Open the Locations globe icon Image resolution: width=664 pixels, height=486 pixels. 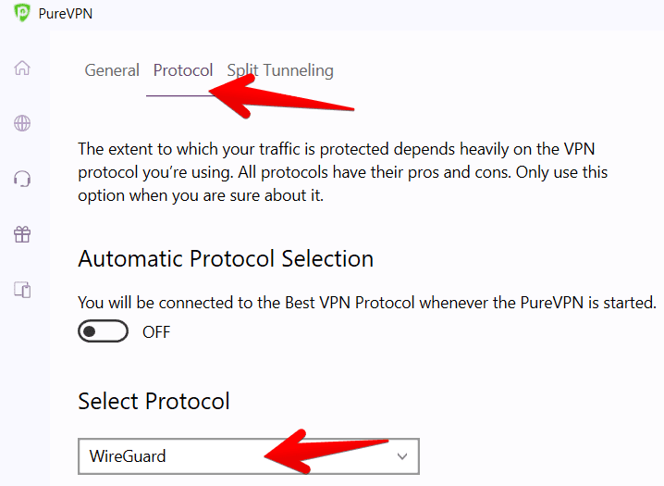pos(22,124)
